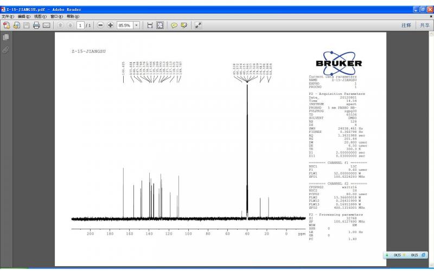Switch to read mode with the arrows icon
Screen dimensions: 434x271
198,25
